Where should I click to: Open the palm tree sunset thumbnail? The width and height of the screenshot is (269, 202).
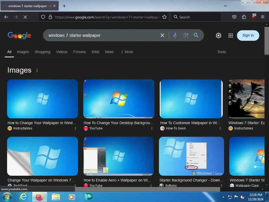click(246, 99)
